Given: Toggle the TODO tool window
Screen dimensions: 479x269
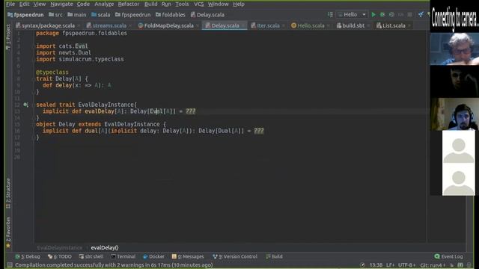Looking at the screenshot, I should pos(60,256).
